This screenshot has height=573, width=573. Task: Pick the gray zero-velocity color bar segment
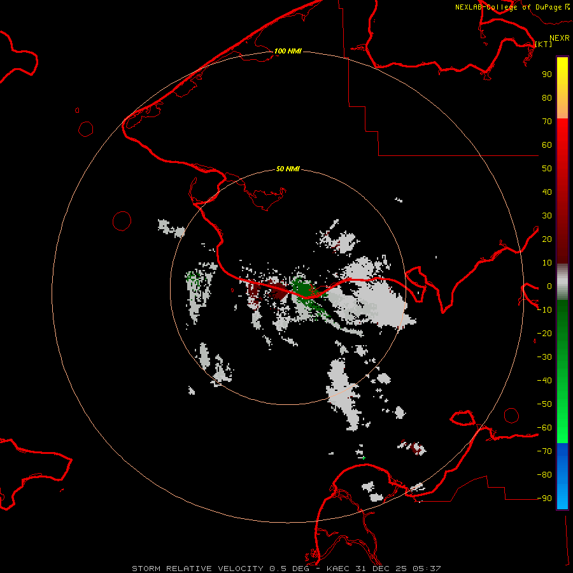[562, 282]
